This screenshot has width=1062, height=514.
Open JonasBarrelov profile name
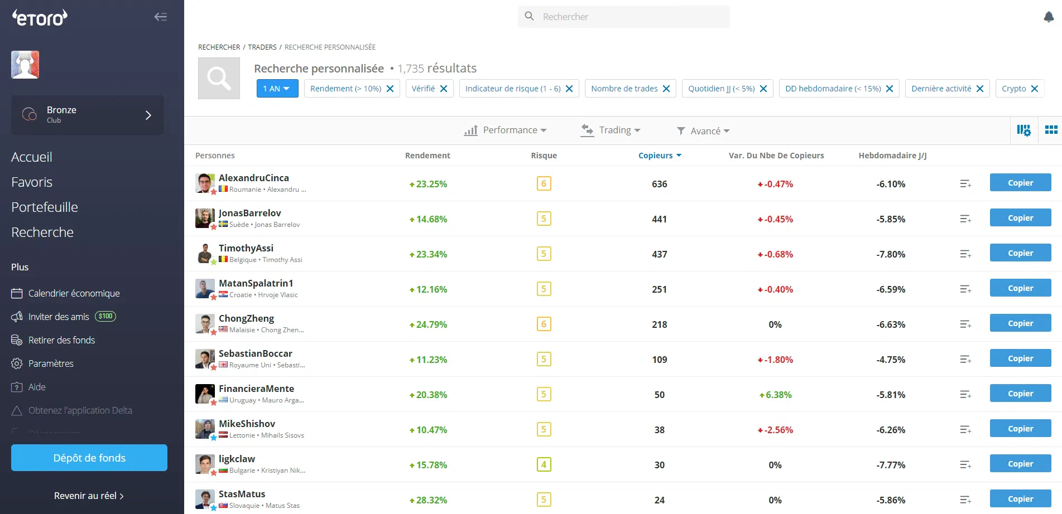[x=250, y=213]
